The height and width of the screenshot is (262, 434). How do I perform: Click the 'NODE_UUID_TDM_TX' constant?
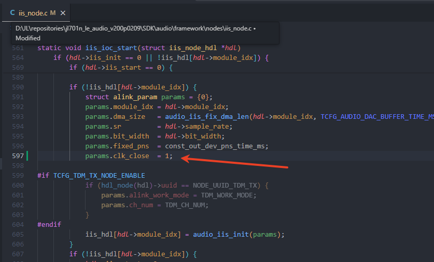(x=225, y=186)
